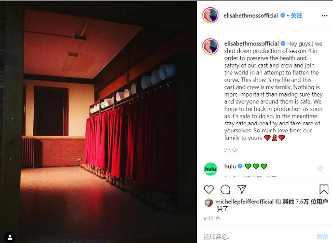Open the three-dot more options menu
The width and height of the screenshot is (333, 243).
[x=324, y=16]
